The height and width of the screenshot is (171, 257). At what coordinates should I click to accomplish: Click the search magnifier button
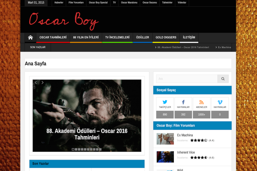click(223, 79)
